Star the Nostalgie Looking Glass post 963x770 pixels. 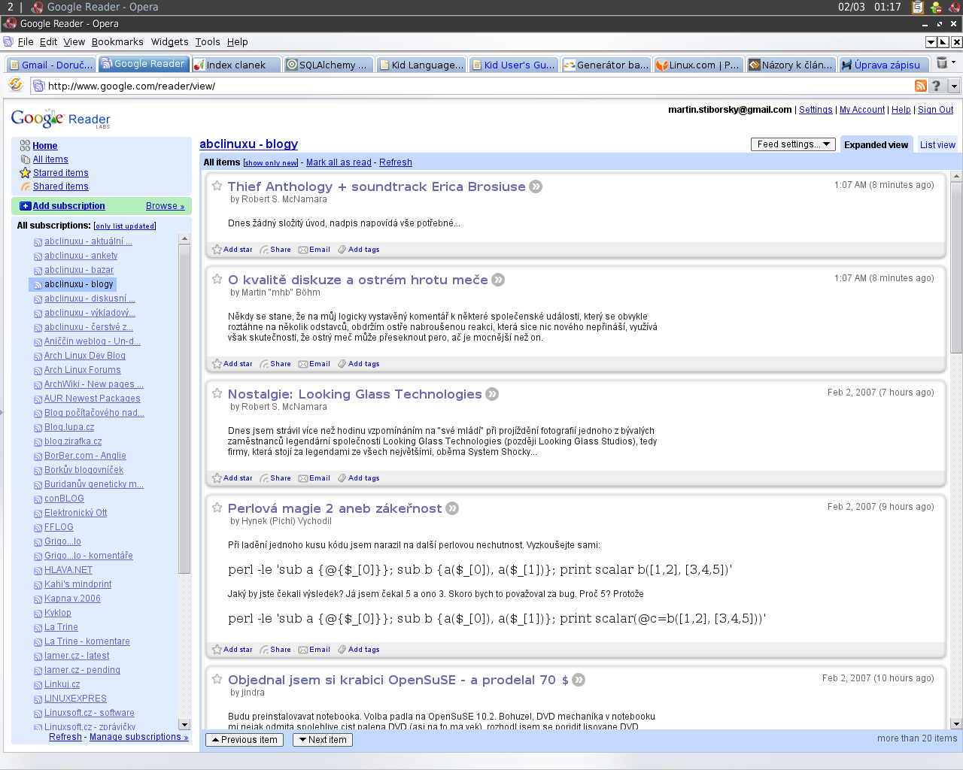tap(217, 393)
